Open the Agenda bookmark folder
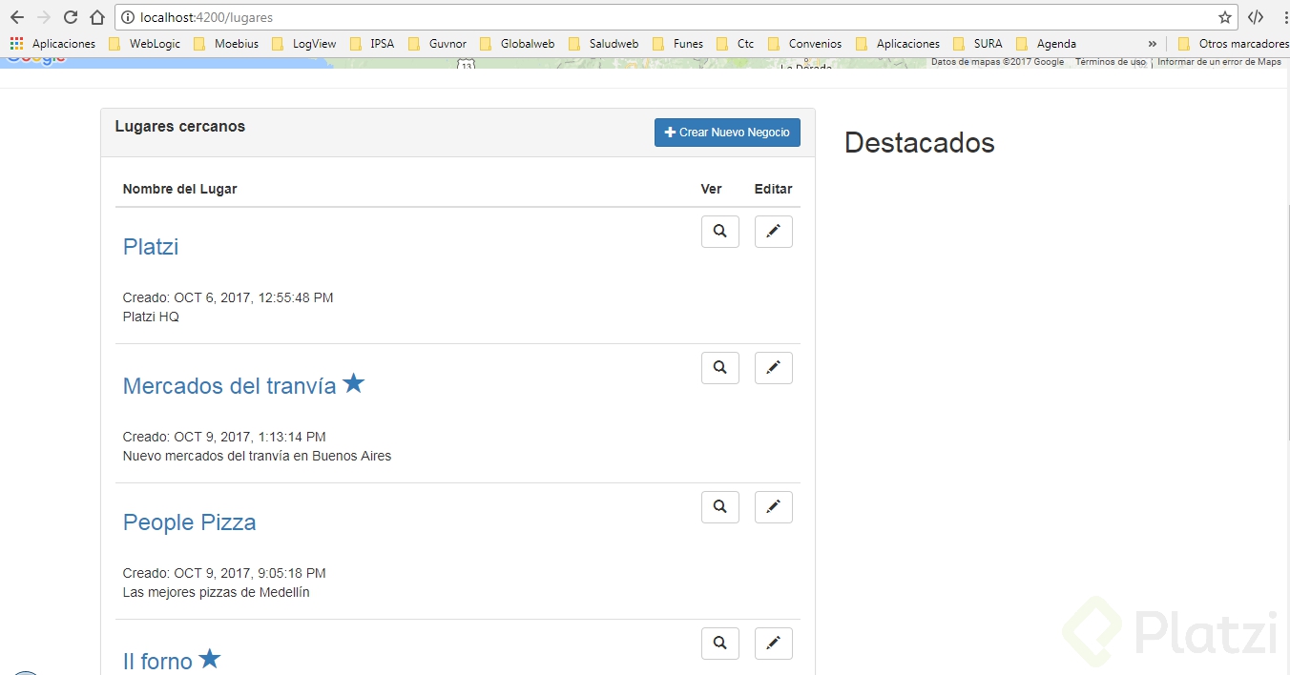The image size is (1290, 675). click(1047, 44)
